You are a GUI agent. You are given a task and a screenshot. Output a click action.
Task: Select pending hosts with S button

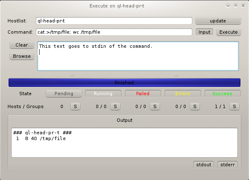[x=75, y=106]
